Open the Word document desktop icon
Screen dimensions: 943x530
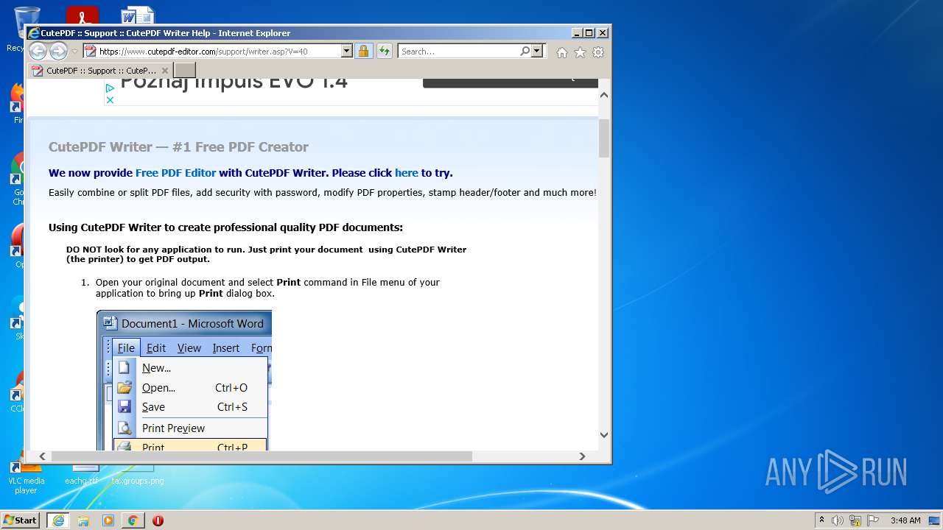coord(138,15)
